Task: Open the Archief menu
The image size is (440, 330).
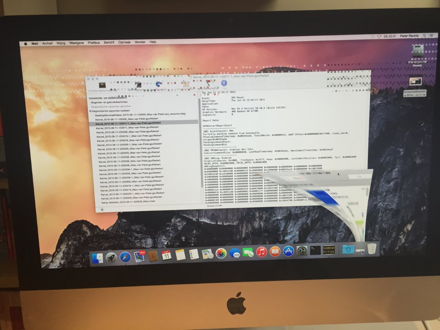Action: point(47,43)
